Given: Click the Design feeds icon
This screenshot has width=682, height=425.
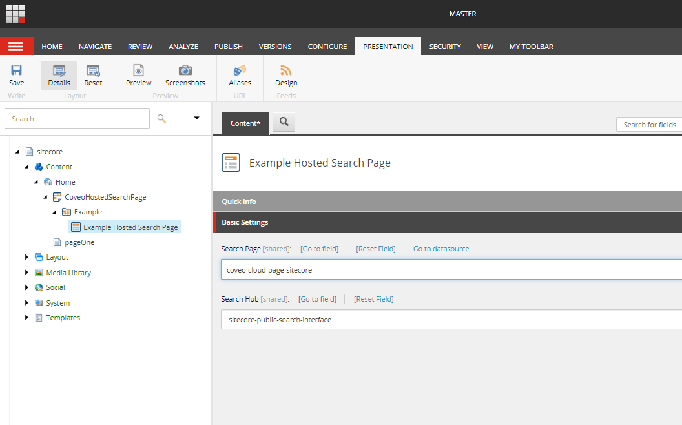Looking at the screenshot, I should (x=285, y=73).
